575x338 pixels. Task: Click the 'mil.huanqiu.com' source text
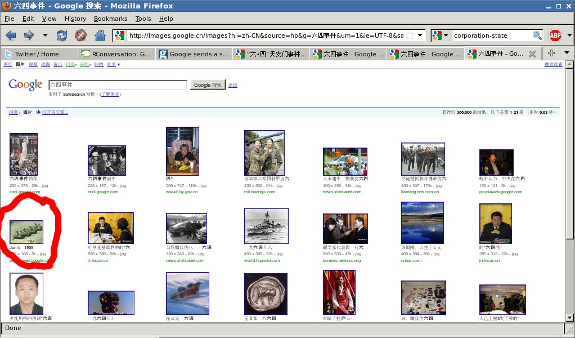click(x=259, y=192)
